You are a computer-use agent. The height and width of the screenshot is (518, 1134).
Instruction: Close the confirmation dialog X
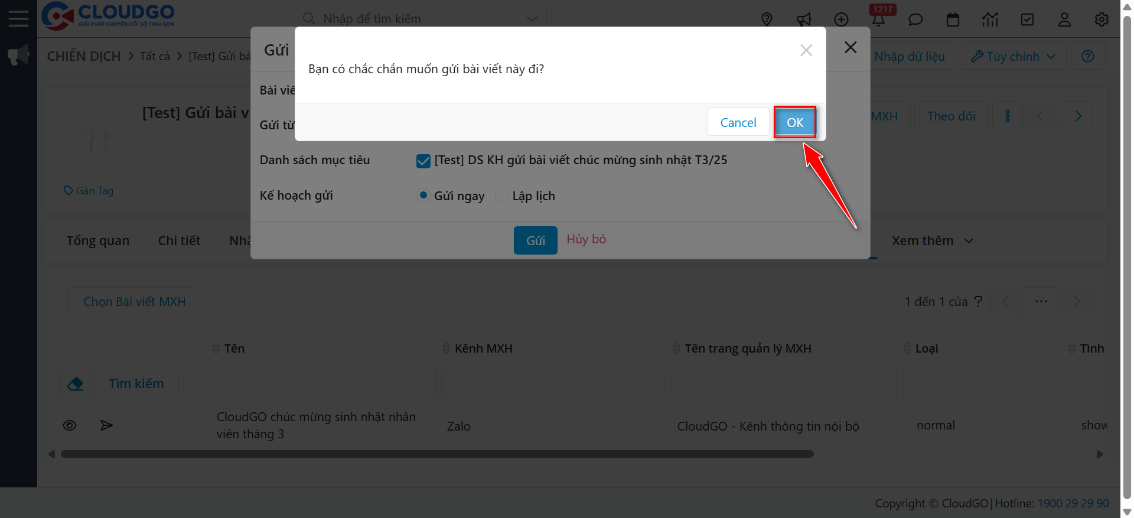tap(806, 50)
